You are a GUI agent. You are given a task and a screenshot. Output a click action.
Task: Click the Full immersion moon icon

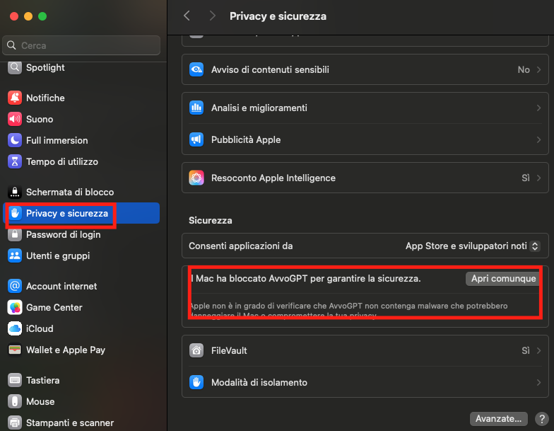pyautogui.click(x=15, y=140)
